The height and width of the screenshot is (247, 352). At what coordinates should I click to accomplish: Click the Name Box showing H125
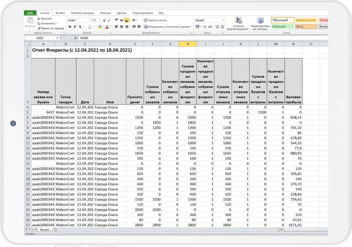point(40,38)
